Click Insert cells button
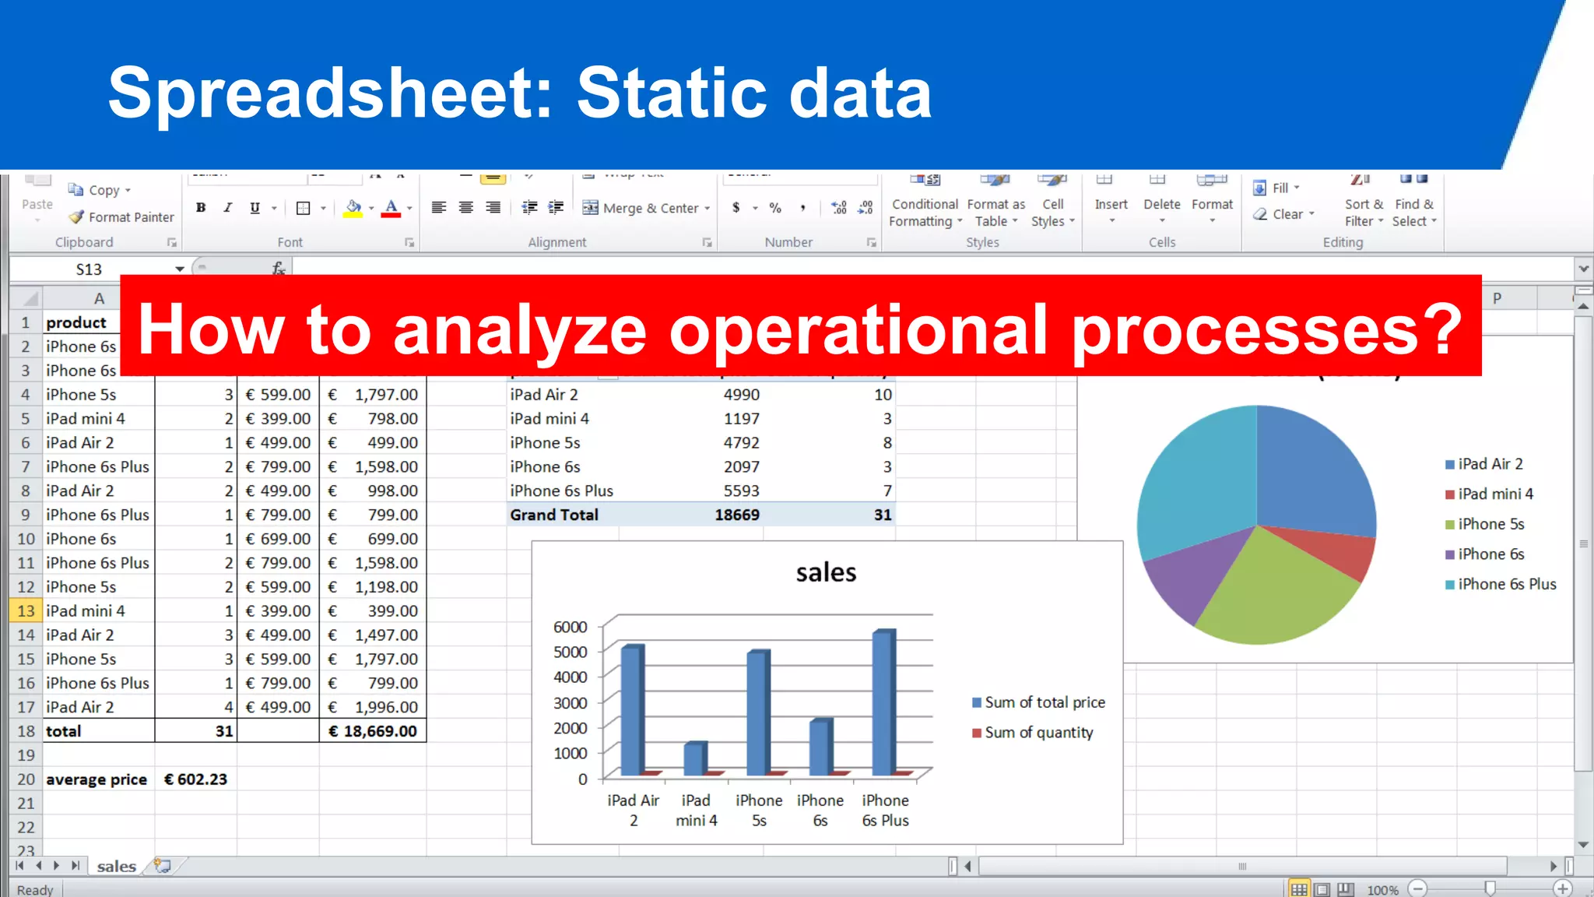Screen dimensions: 1594x897 pos(1111,200)
